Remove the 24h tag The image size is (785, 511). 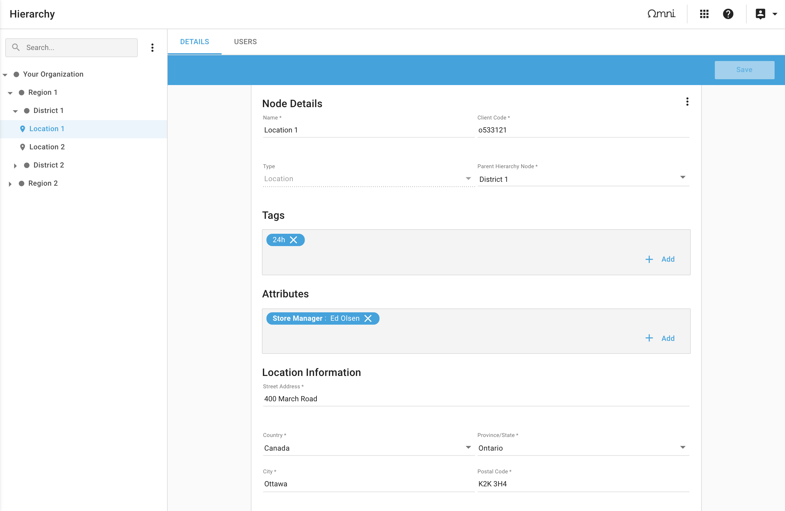click(293, 240)
